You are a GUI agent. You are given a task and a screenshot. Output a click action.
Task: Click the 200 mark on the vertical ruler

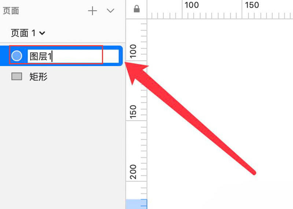pos(133,172)
